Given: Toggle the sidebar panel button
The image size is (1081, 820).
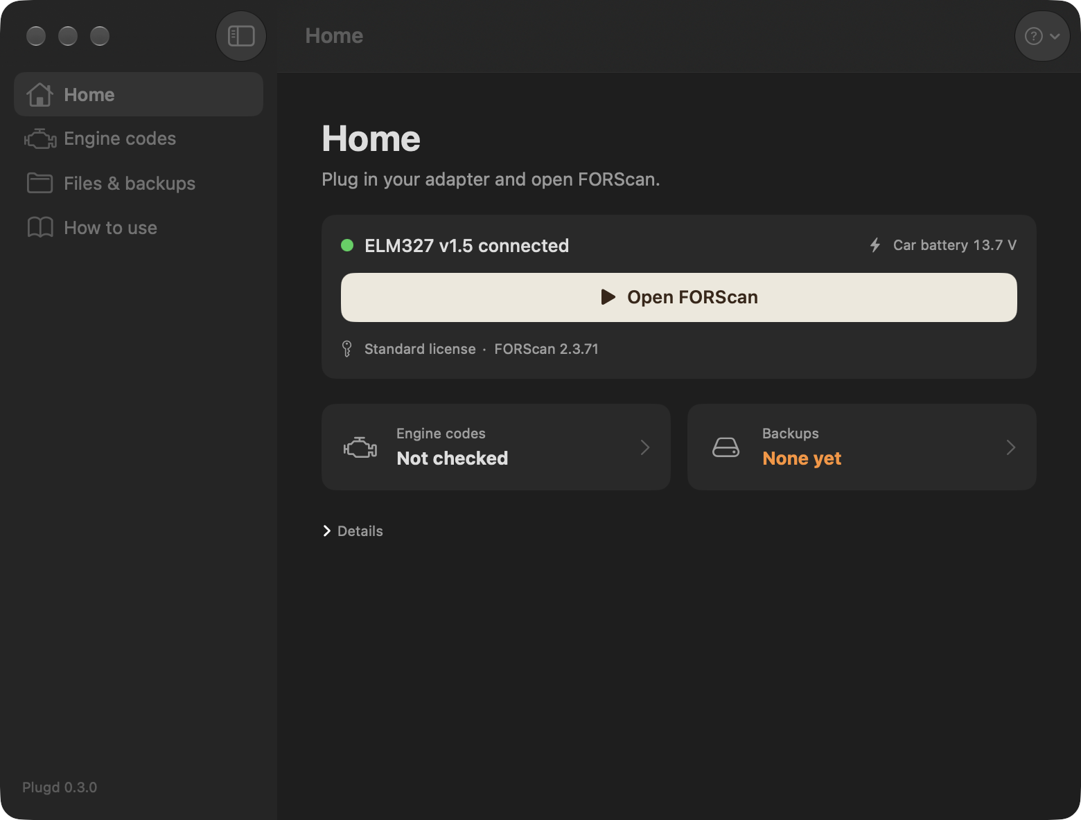Looking at the screenshot, I should click(241, 36).
